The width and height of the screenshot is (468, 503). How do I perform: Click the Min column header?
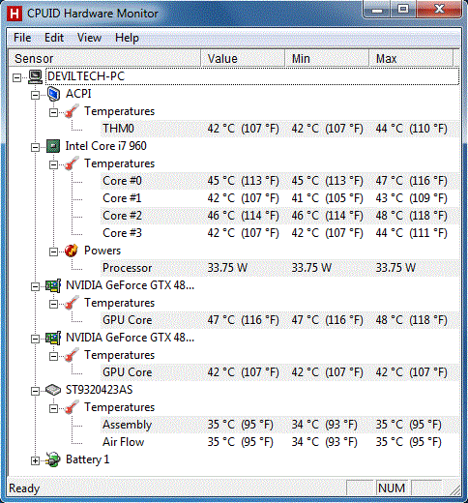coord(327,58)
